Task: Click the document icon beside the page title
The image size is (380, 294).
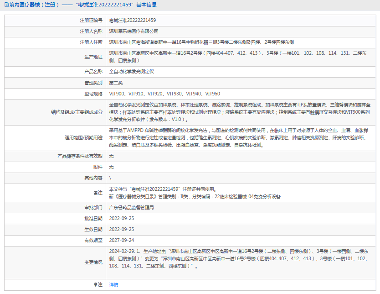Action: pyautogui.click(x=6, y=5)
